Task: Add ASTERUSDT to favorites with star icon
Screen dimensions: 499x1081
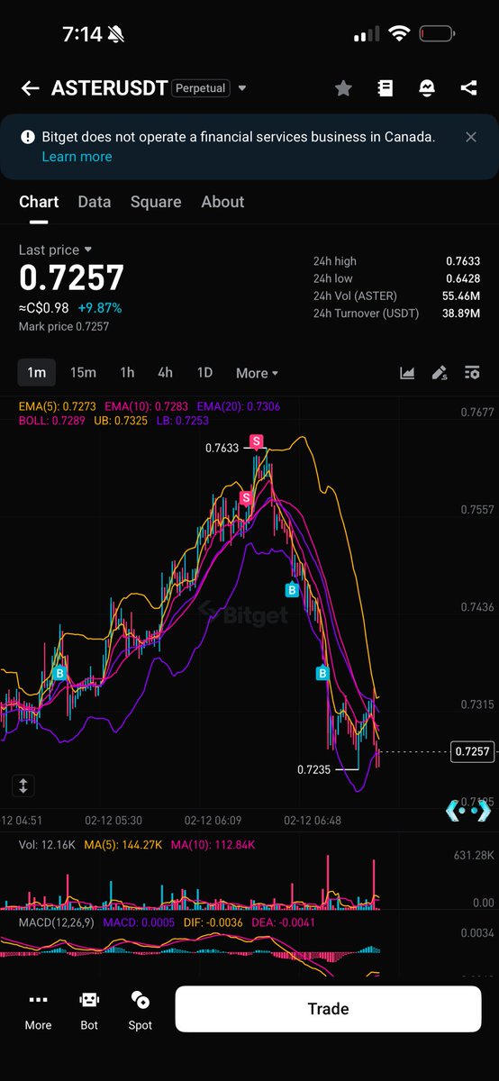Action: point(343,88)
